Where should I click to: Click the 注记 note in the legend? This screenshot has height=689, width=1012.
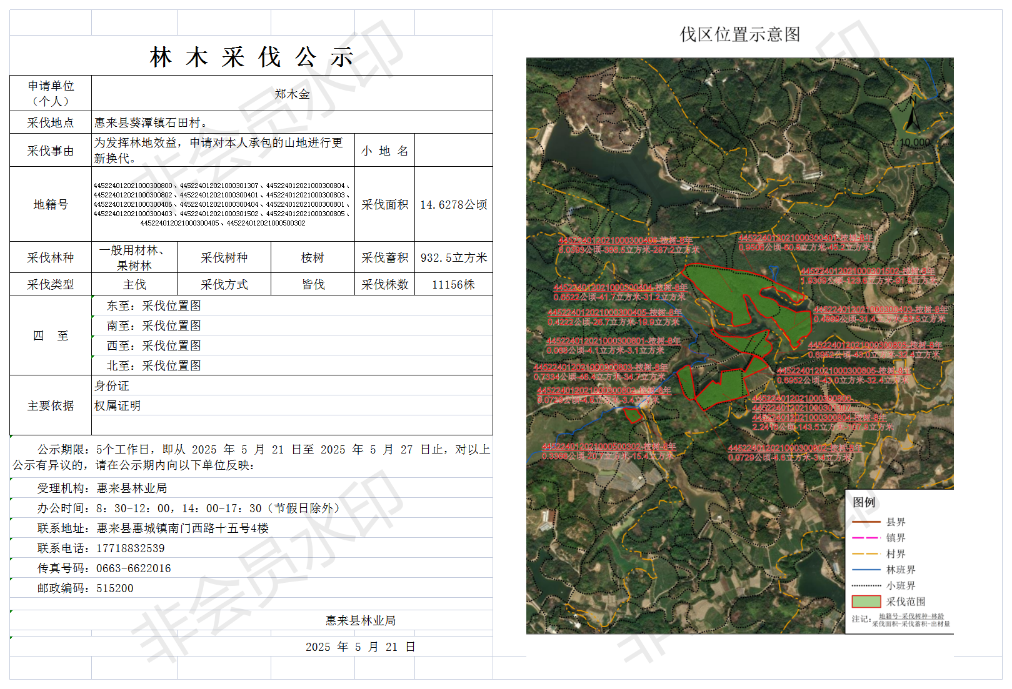click(x=901, y=619)
